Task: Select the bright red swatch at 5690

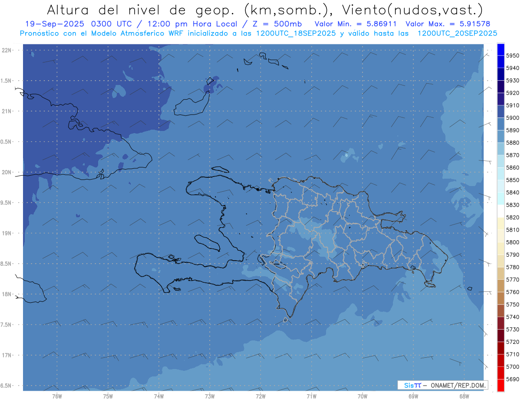Action: tap(501, 385)
